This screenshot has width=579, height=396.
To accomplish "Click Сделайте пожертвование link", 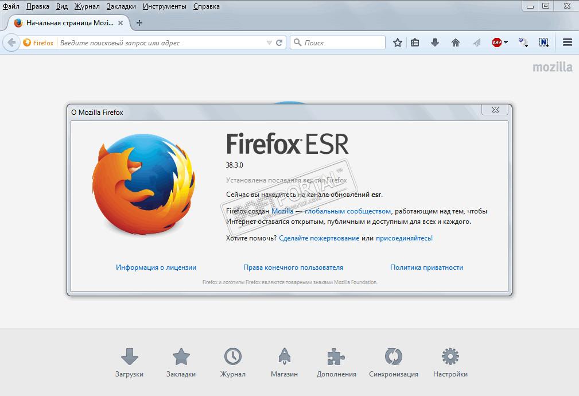I will coord(319,238).
